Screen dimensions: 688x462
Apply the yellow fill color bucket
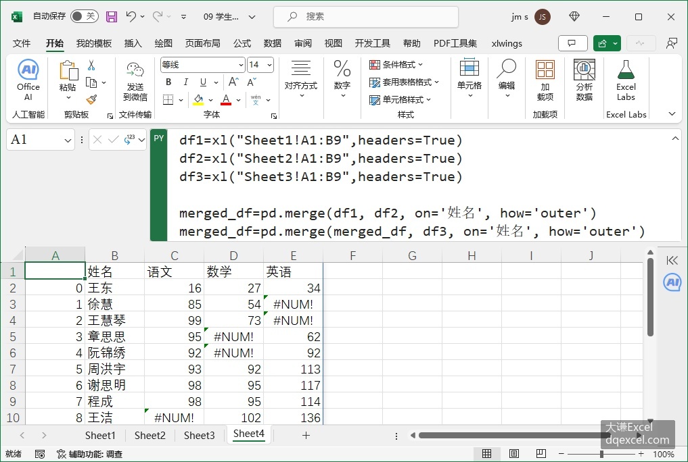[198, 100]
